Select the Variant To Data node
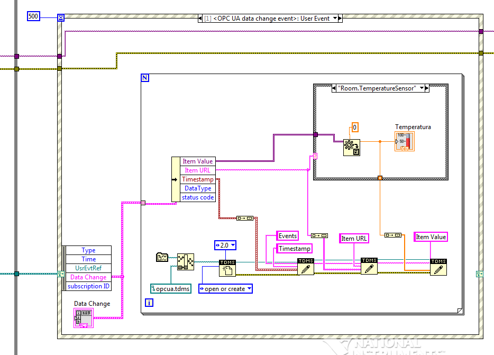This screenshot has height=355, width=494. click(352, 148)
